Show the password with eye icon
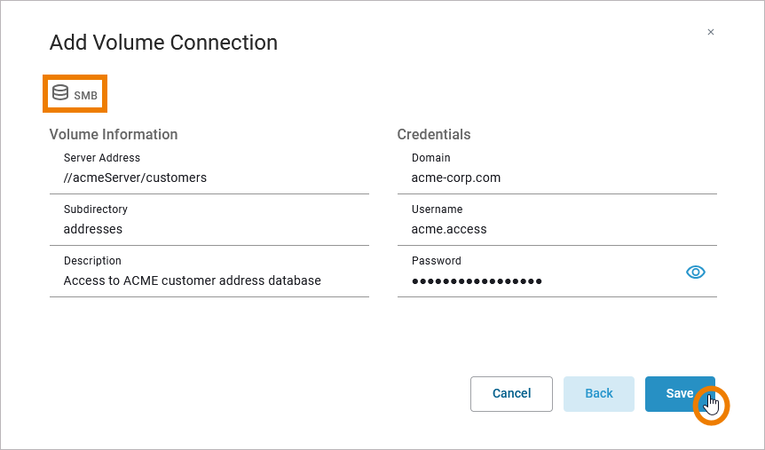 click(x=696, y=272)
